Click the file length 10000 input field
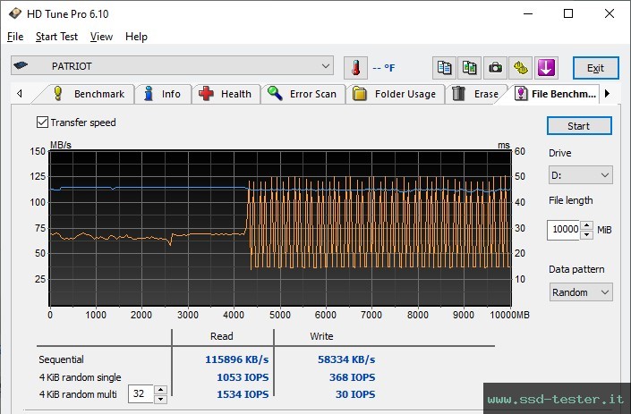 564,230
